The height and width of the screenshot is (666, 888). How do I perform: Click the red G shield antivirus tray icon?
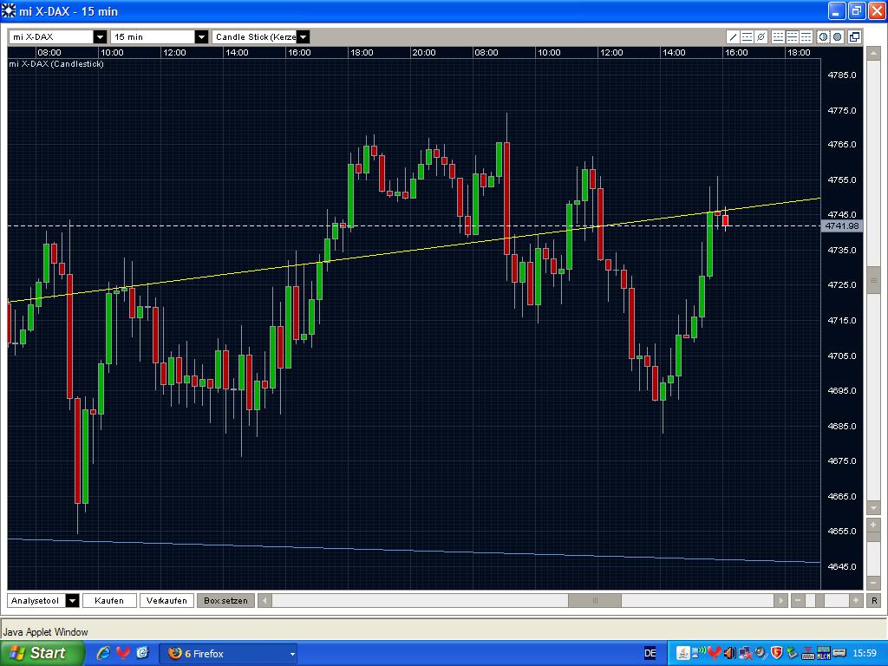(776, 653)
